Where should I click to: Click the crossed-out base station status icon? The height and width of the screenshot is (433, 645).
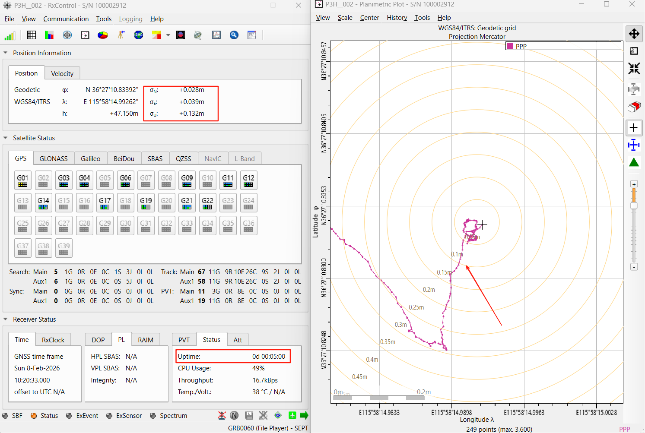pyautogui.click(x=222, y=415)
